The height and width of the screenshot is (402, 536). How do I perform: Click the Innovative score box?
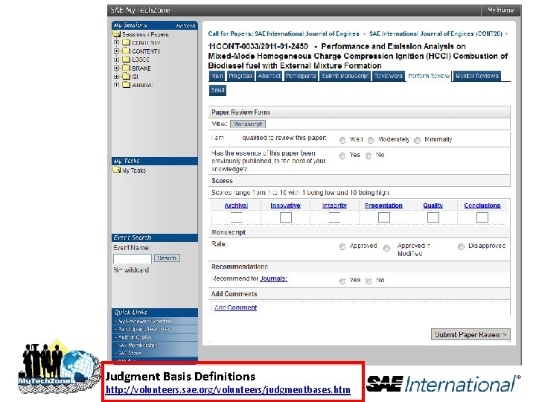click(x=285, y=217)
